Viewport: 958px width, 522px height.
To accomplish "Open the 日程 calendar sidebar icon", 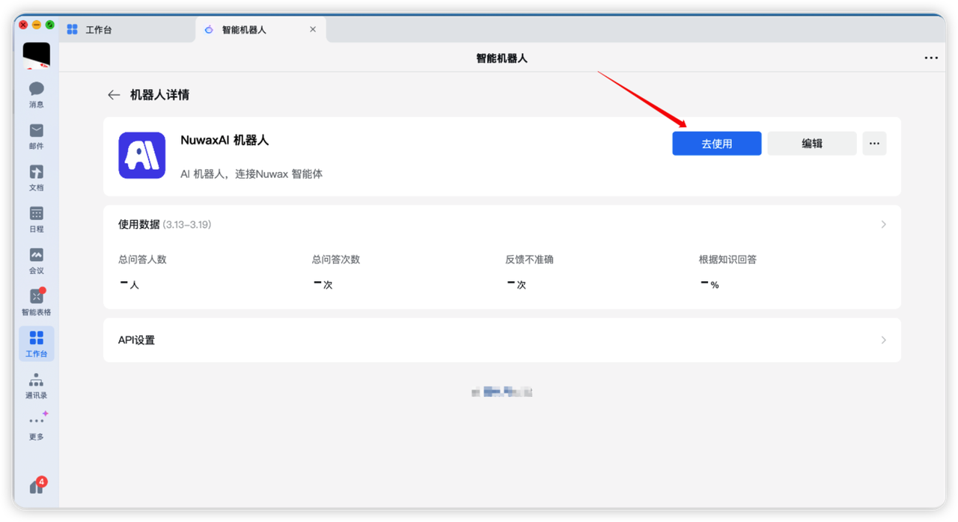I will (x=36, y=219).
